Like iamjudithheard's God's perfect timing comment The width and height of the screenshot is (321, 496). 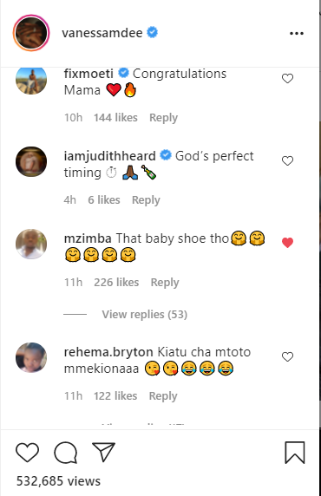tap(287, 161)
